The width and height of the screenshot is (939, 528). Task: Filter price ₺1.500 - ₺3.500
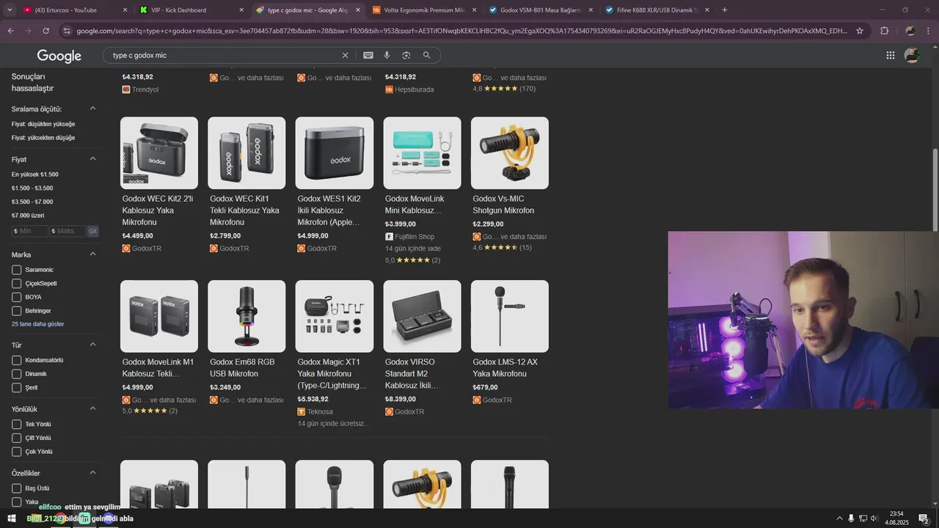click(x=32, y=188)
